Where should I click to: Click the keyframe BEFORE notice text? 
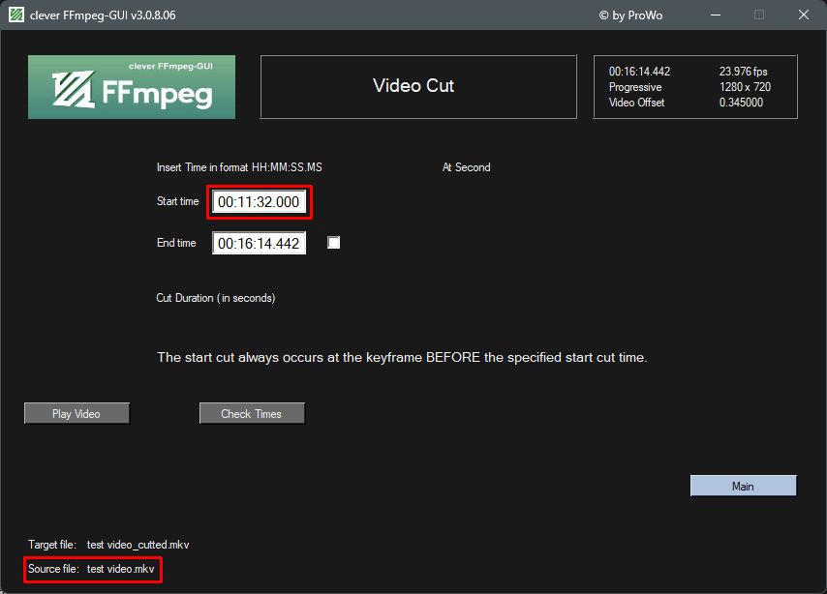click(x=403, y=357)
